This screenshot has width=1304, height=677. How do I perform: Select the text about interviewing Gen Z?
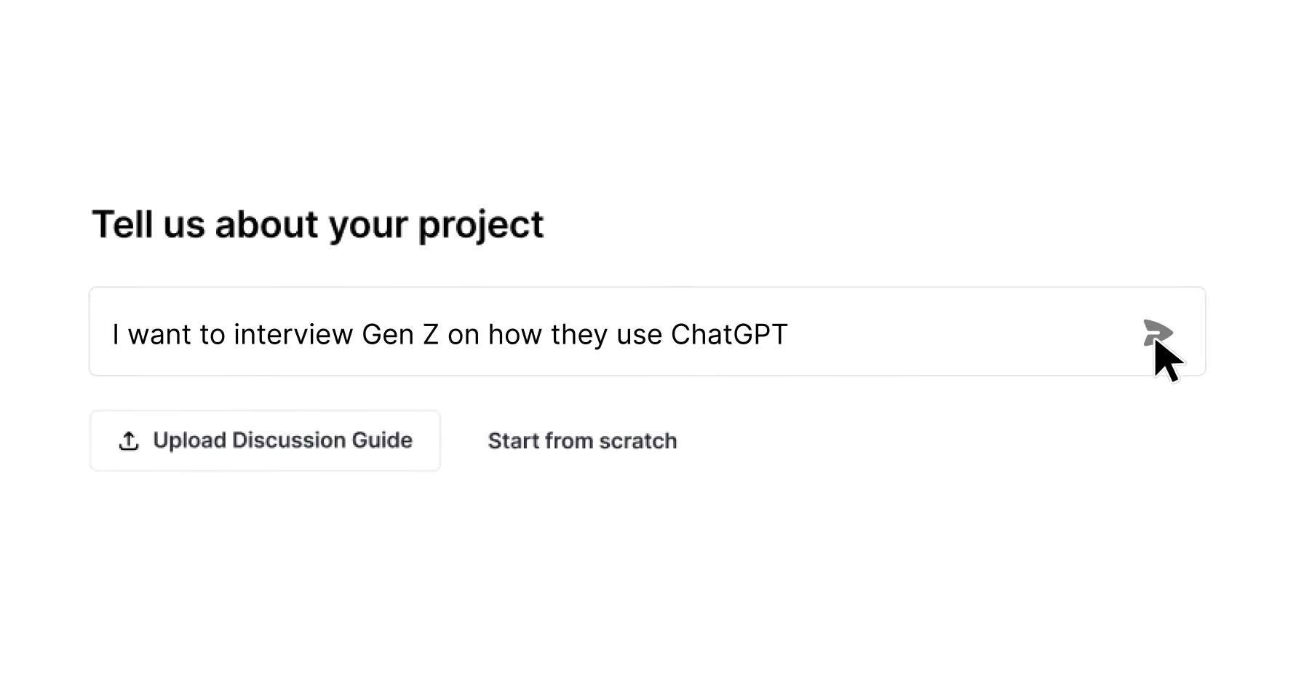point(449,333)
